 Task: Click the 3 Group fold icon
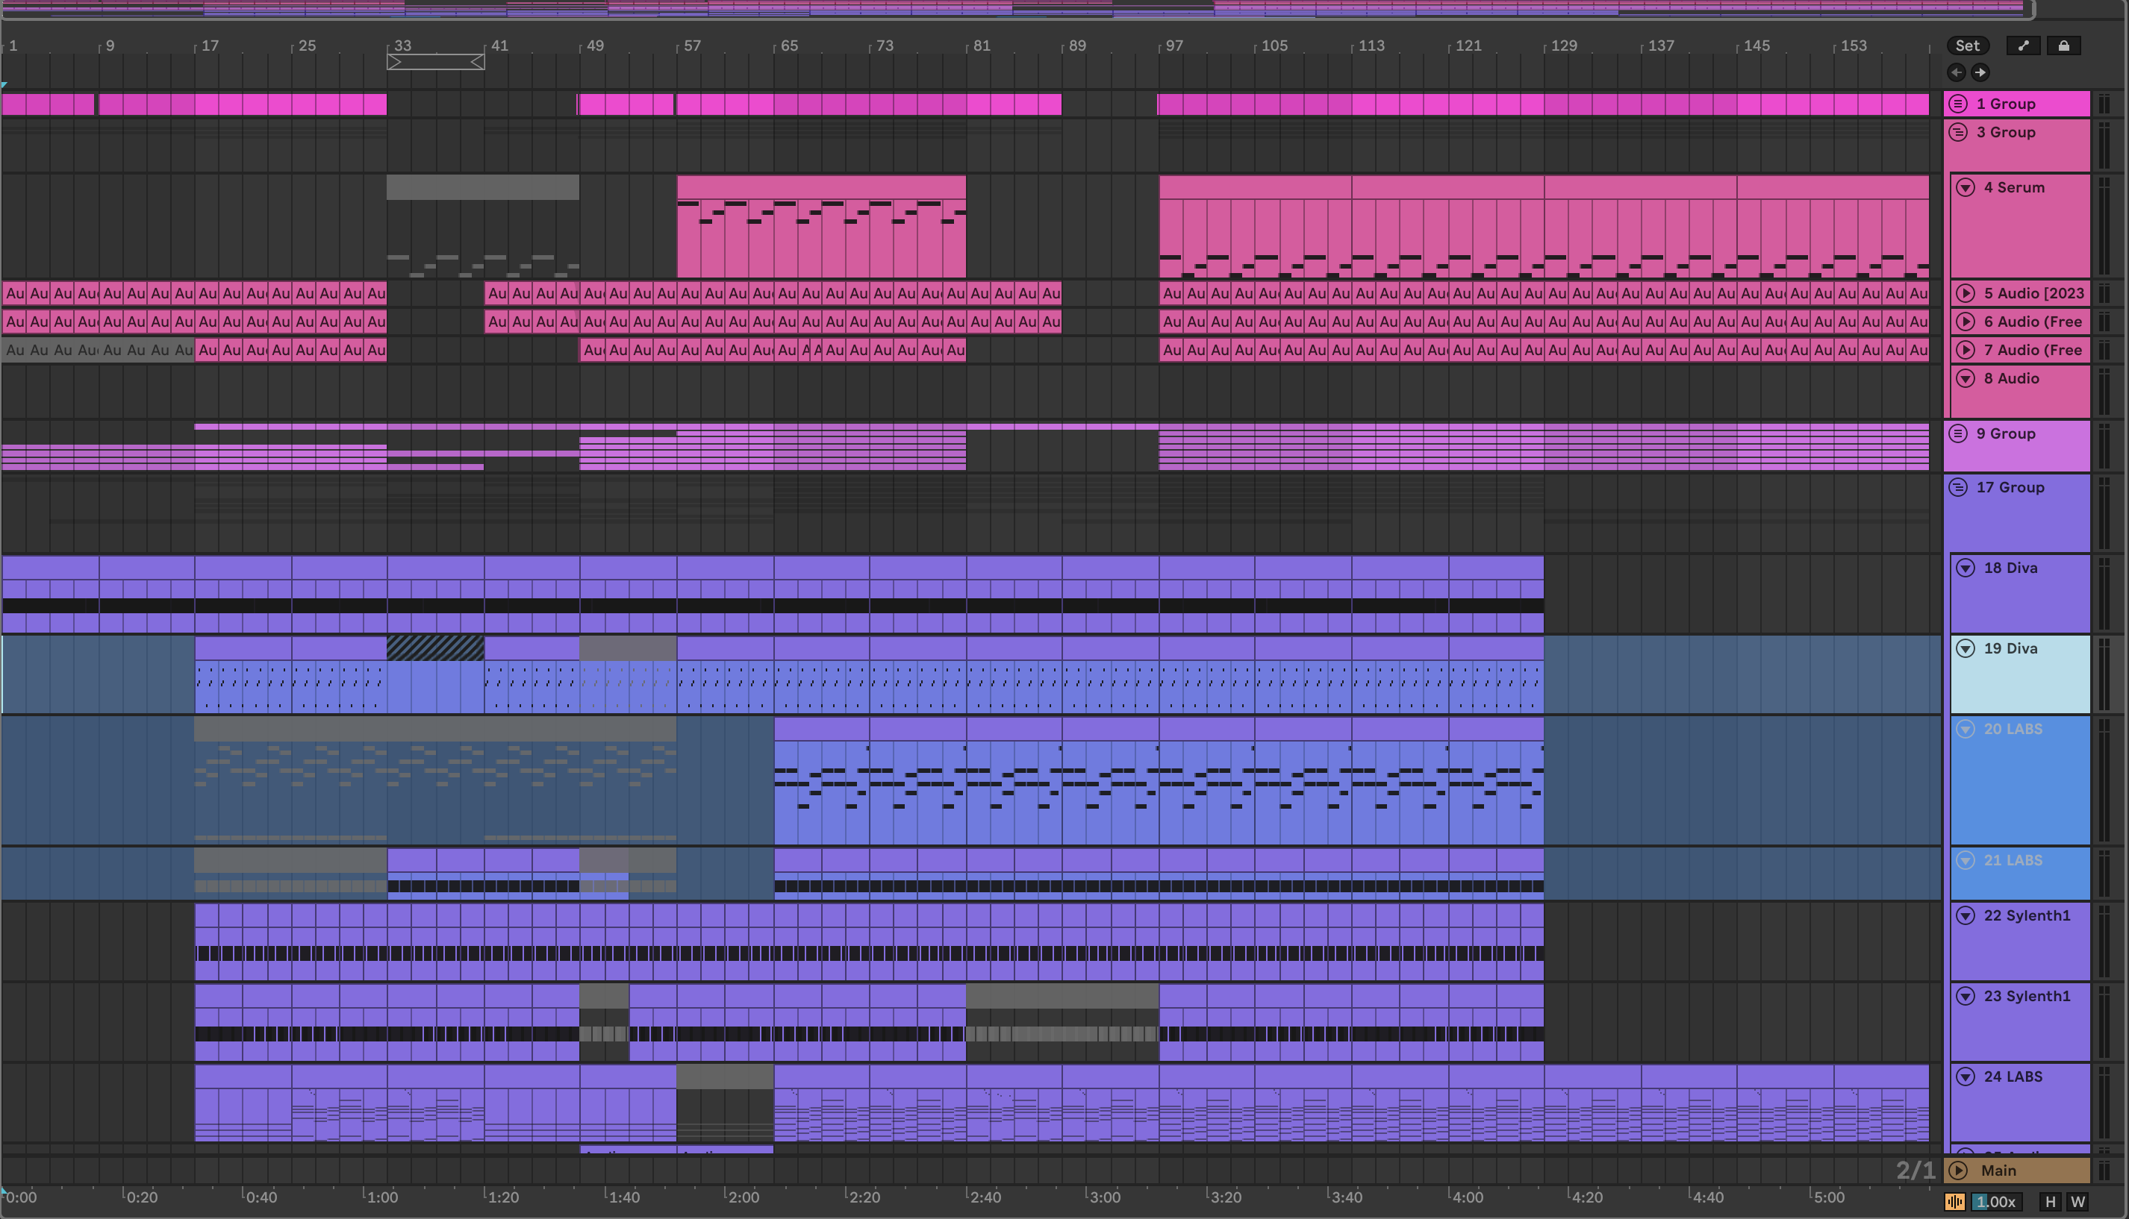1958,132
